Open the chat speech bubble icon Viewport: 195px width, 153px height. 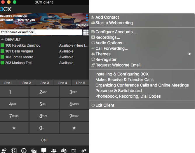point(44,150)
